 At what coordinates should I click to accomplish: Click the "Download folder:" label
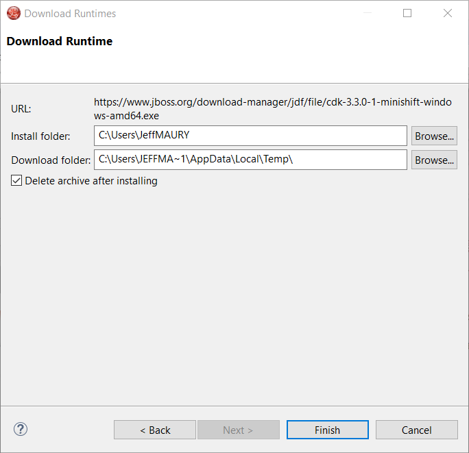51,160
